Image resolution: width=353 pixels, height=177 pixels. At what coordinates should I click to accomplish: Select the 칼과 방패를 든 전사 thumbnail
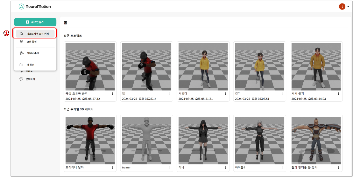316,140
